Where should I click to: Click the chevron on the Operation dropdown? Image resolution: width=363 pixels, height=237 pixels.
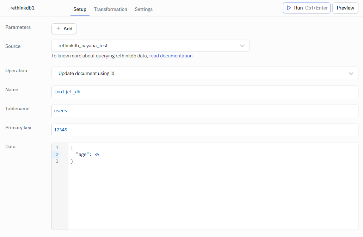351,73
